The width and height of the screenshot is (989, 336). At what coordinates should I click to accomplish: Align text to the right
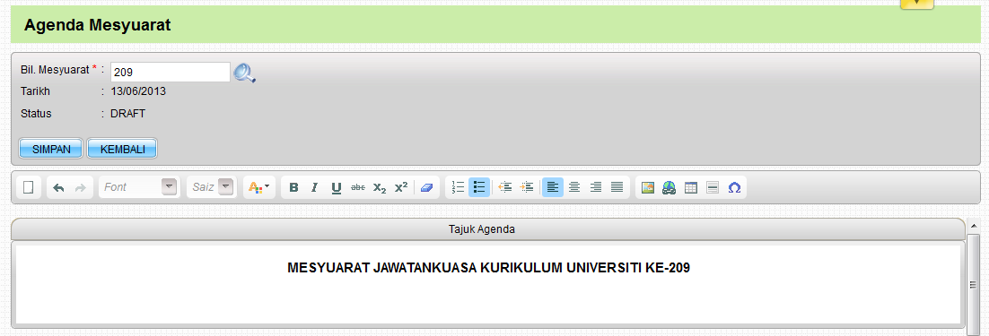point(595,187)
